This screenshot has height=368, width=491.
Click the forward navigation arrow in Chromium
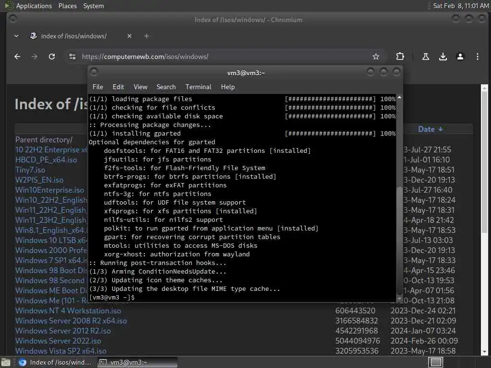[x=35, y=57]
